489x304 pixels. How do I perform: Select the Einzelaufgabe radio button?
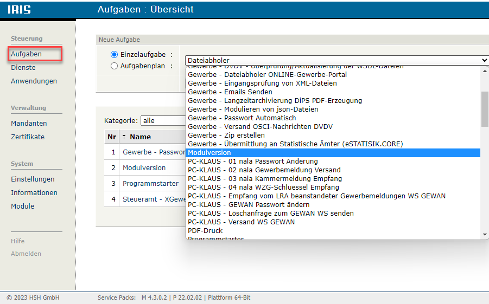click(114, 55)
